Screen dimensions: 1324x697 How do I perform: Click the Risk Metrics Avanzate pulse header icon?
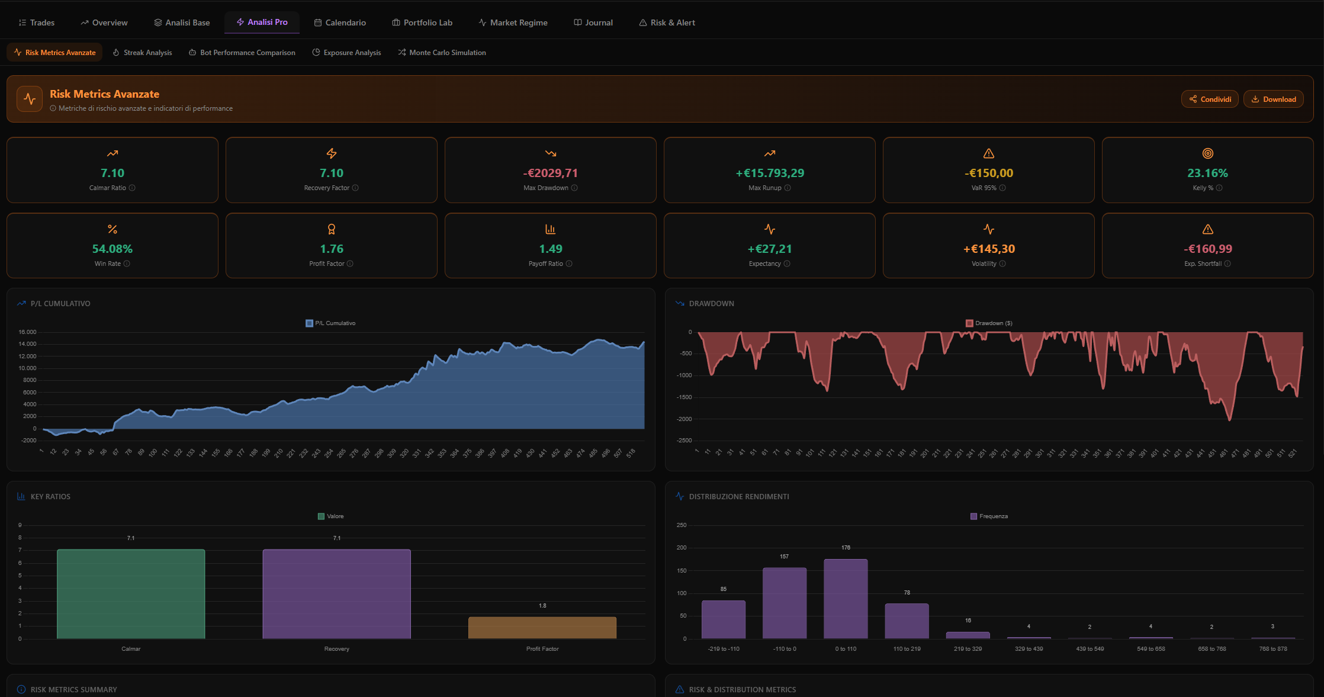click(x=30, y=99)
